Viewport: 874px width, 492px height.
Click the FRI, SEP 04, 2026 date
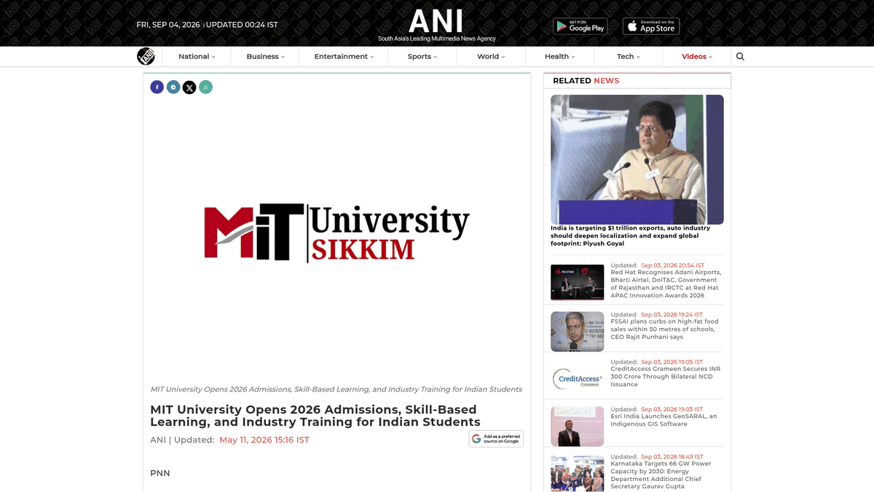pos(168,25)
